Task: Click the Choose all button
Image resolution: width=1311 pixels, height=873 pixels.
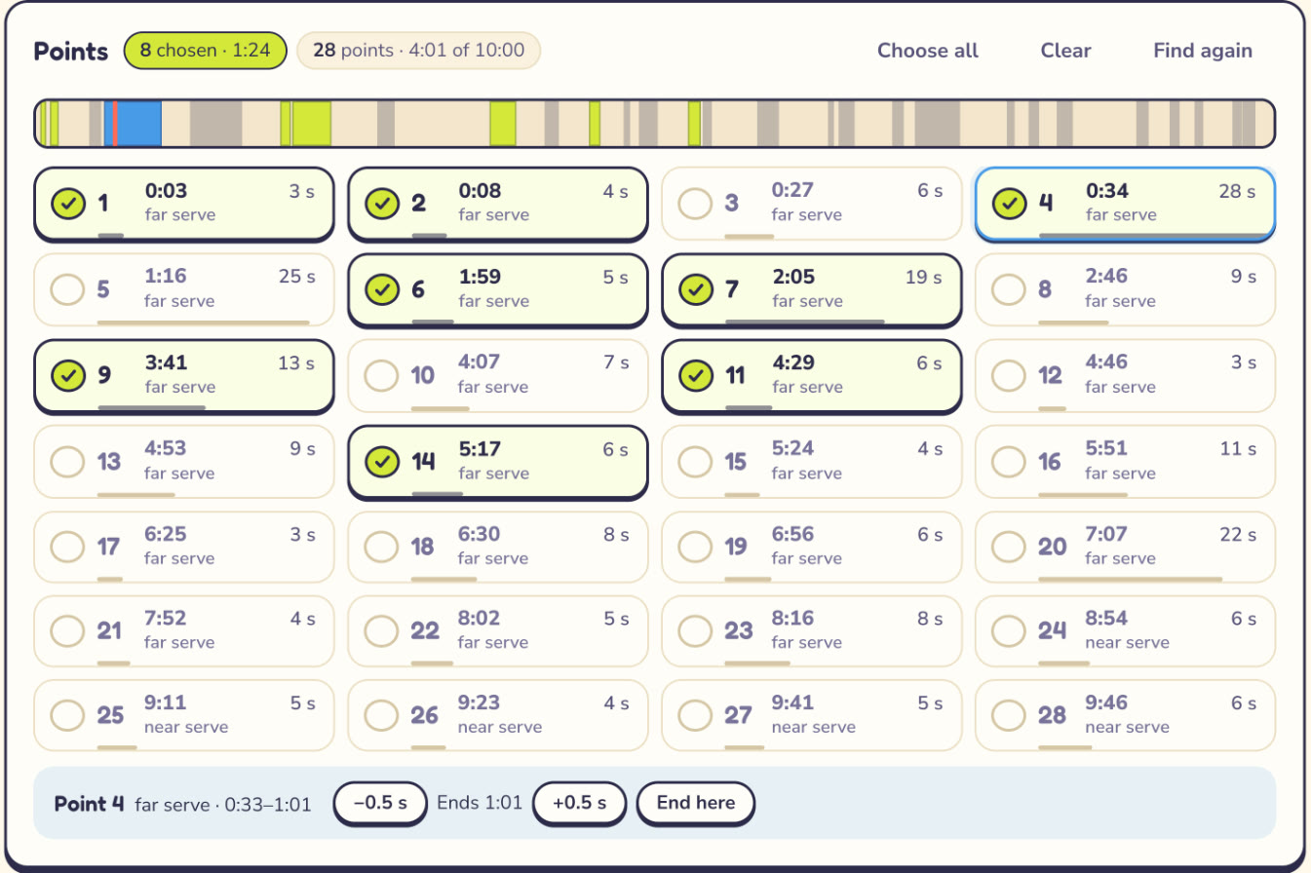Action: point(928,51)
